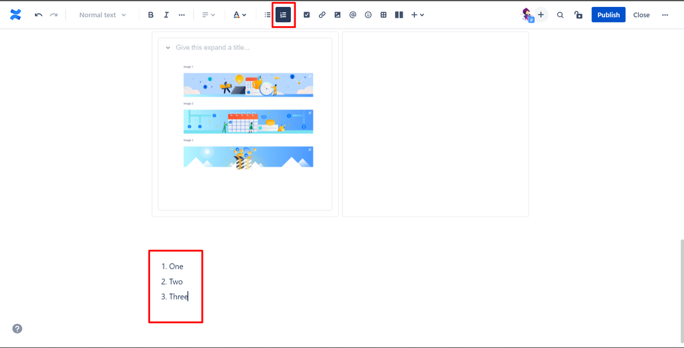Viewport: 684px width, 348px height.
Task: Toggle italic formatting
Action: click(x=166, y=15)
